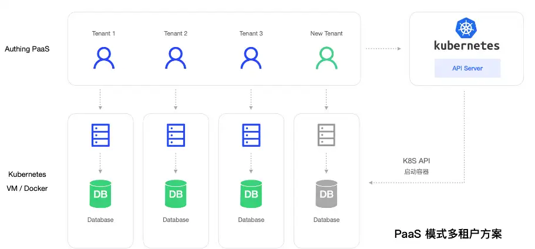
Task: Click the Tenant 1 user icon
Action: pyautogui.click(x=104, y=58)
